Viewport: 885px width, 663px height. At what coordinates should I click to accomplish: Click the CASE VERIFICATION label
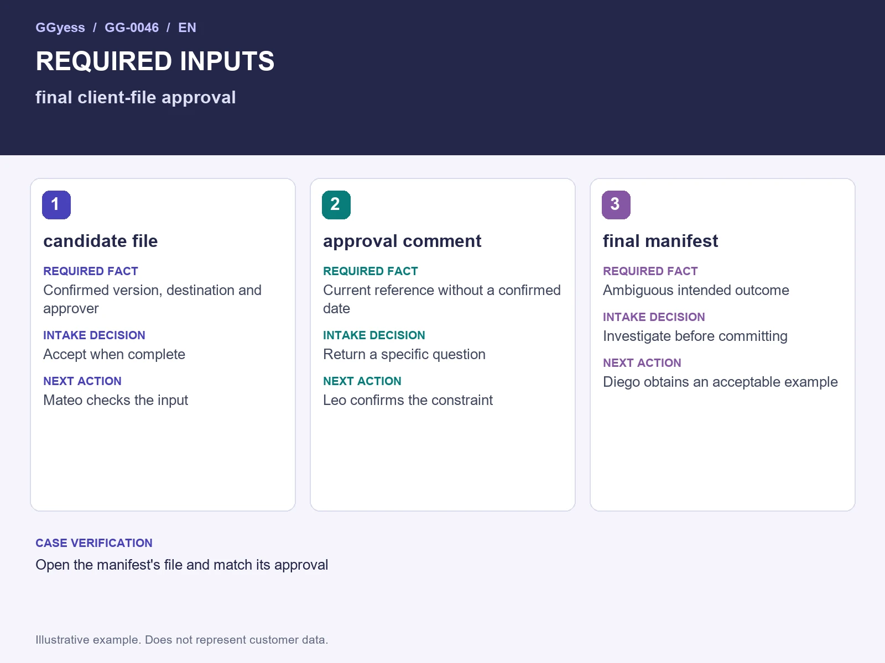pyautogui.click(x=94, y=543)
